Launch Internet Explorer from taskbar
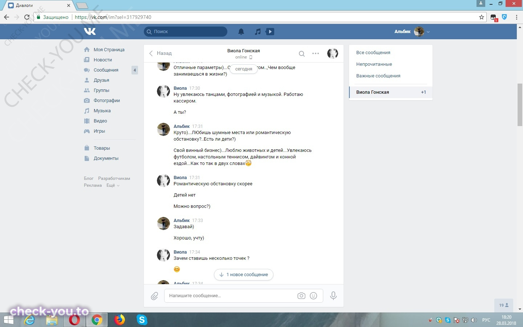Viewport: 523px width, 327px height. [30, 320]
